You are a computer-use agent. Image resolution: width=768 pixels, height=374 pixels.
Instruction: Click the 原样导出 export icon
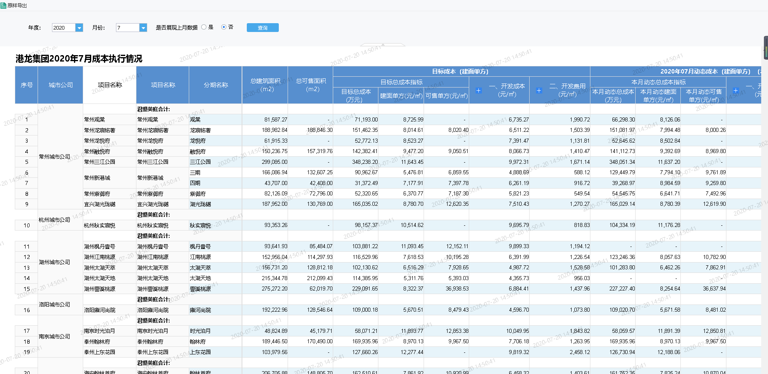[x=3, y=5]
